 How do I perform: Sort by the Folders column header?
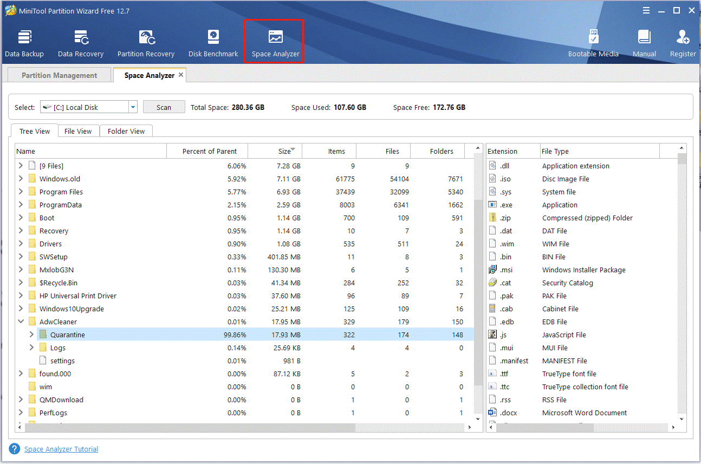438,151
